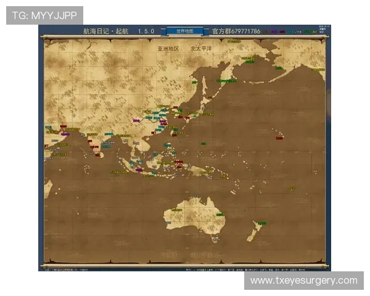Select the green port marker on eastern Australia

(221, 215)
